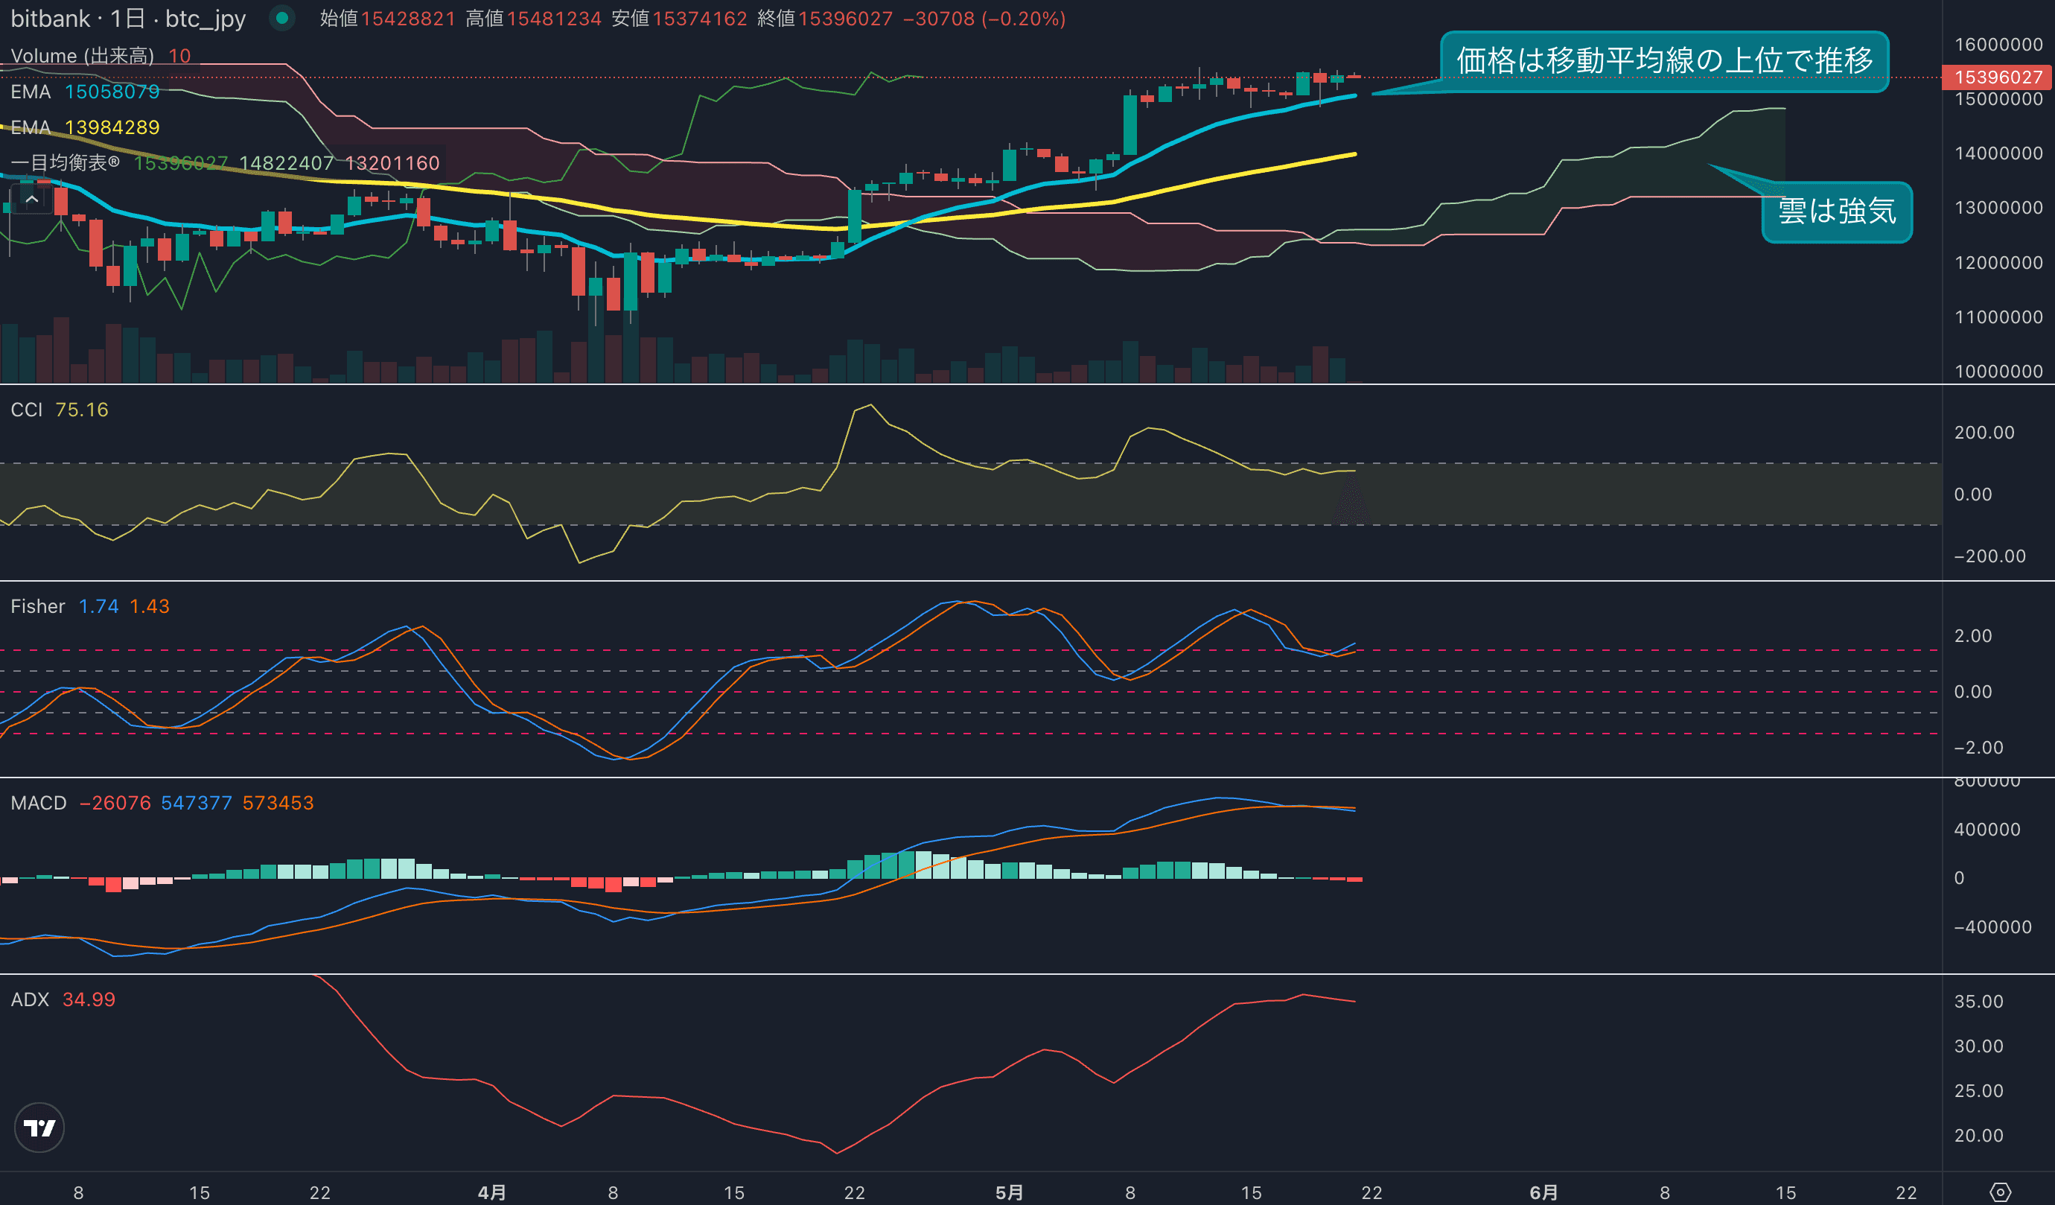Click the 雲は強気 callout annotation
The width and height of the screenshot is (2055, 1205).
pos(1836,212)
